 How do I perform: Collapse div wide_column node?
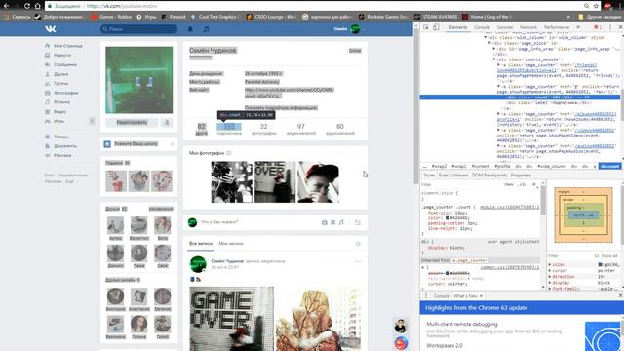pos(486,37)
